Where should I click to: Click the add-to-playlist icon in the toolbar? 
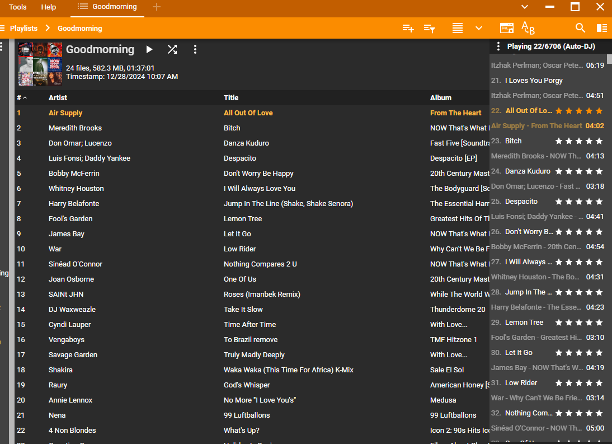[408, 28]
